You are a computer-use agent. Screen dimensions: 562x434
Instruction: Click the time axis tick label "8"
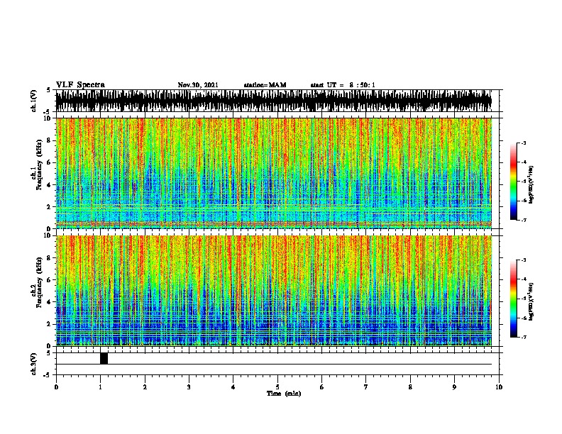410,387
